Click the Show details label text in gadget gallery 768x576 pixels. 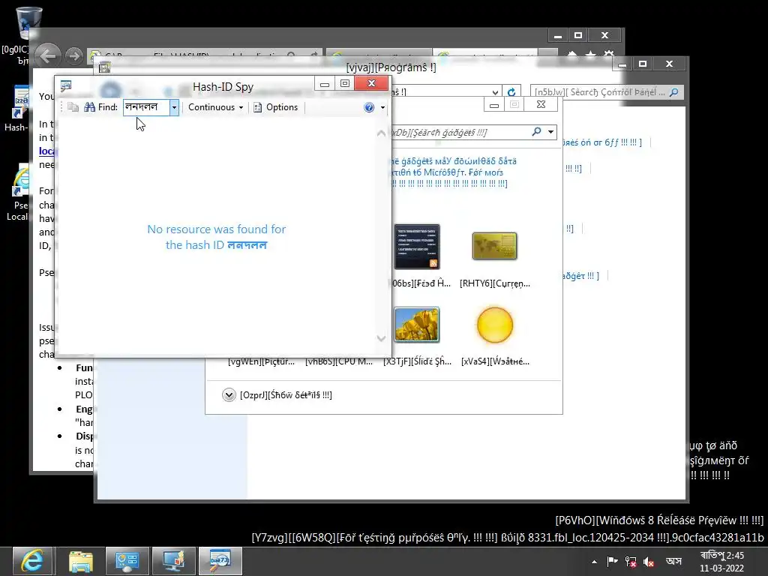(286, 395)
